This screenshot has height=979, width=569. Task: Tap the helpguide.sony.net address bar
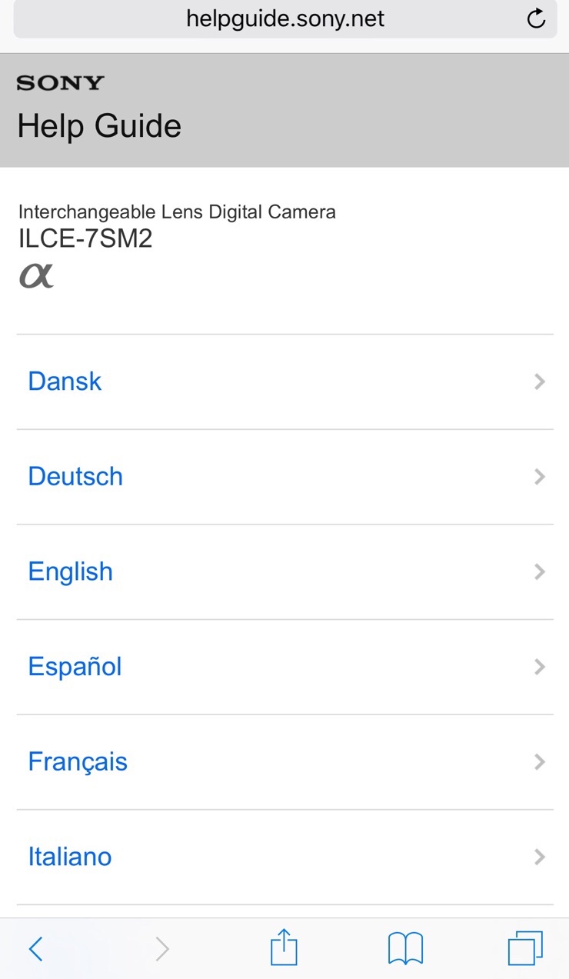pos(284,19)
